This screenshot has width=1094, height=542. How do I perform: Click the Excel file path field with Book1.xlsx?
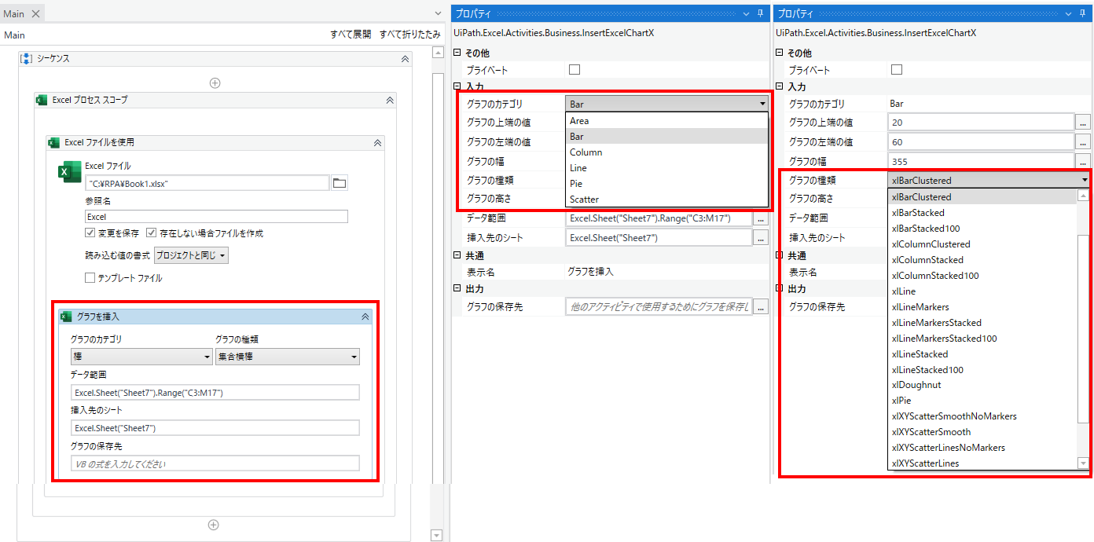207,183
